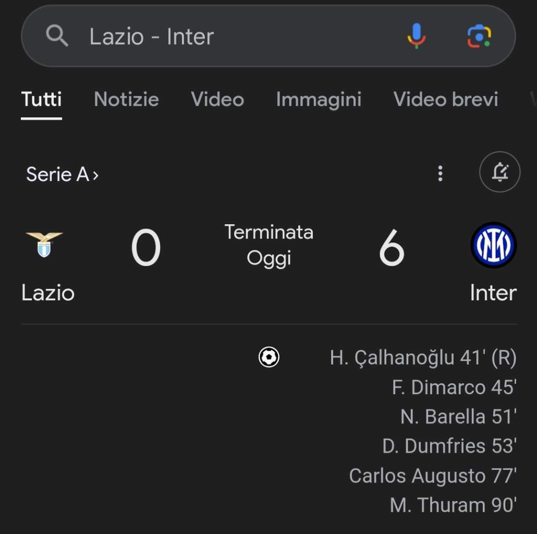This screenshot has width=537, height=534.
Task: Open the Inter team name link
Action: tap(493, 293)
